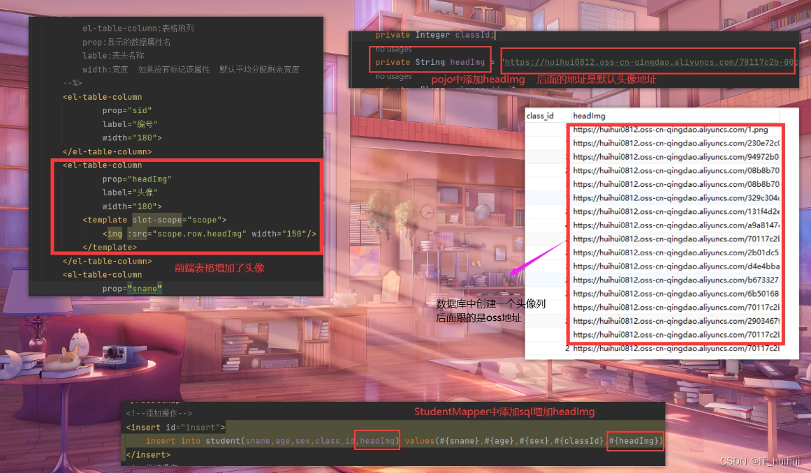This screenshot has height=473, width=811.
Task: Click the comment line 'lable:表头名称'
Action: click(x=113, y=56)
